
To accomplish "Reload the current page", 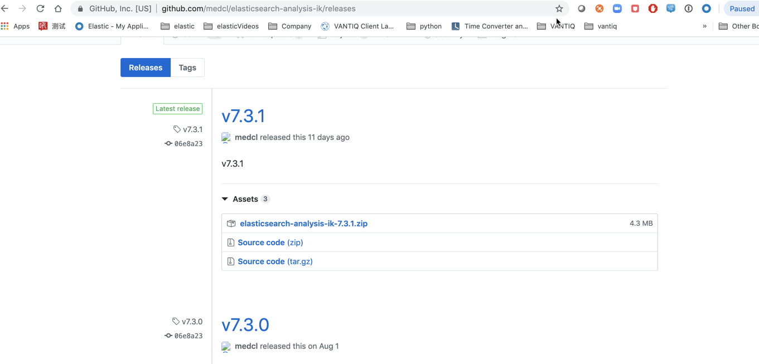I will (40, 8).
